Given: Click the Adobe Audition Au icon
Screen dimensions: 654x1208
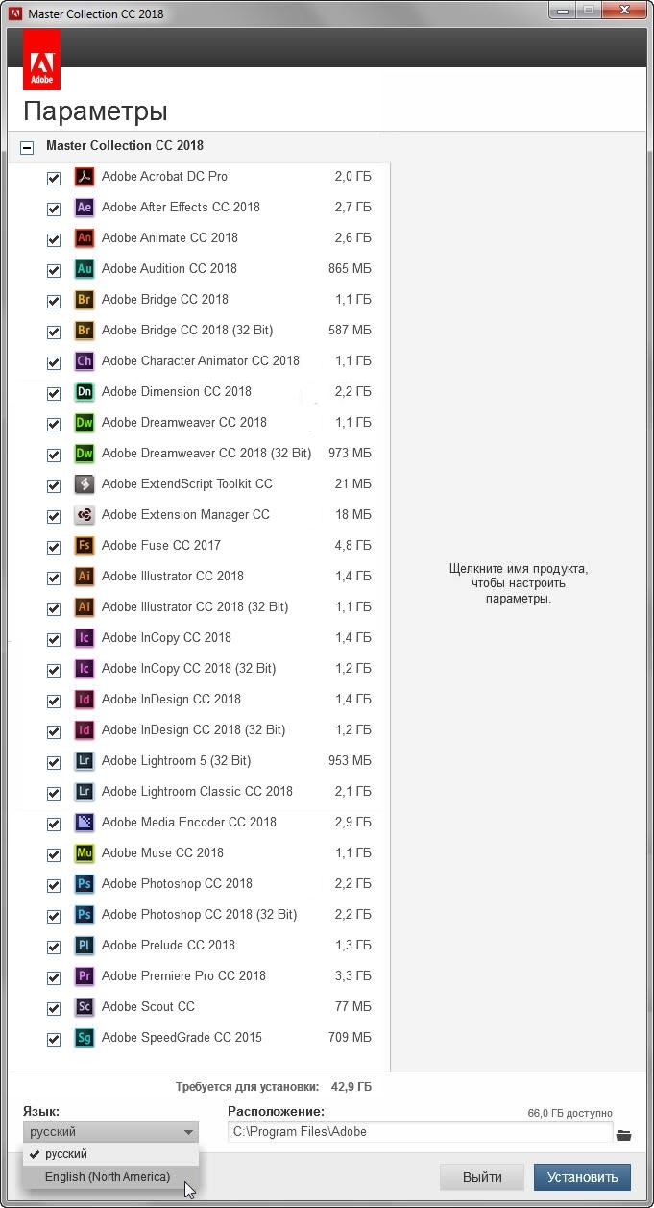Looking at the screenshot, I should 85,269.
